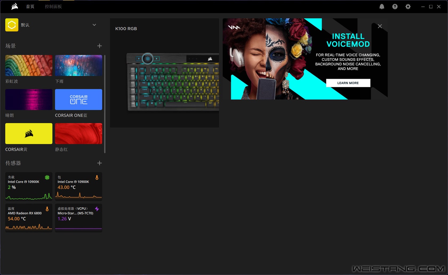
Task: Click the Voicemod VM logo
Action: [x=234, y=27]
